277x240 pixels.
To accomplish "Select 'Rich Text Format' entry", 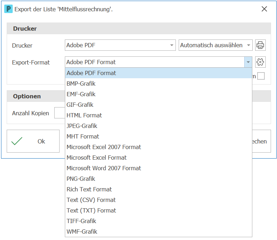I will pyautogui.click(x=159, y=189).
